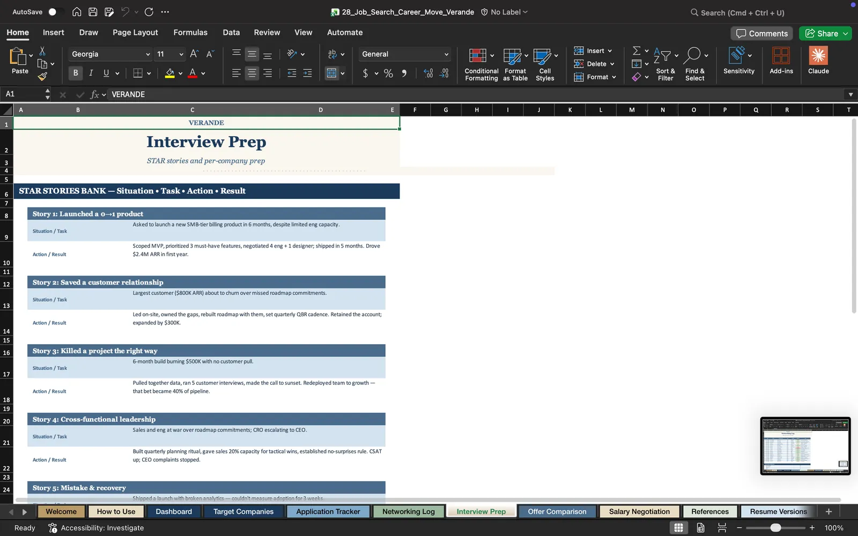Decrease font size with smaller A icon
This screenshot has width=858, height=536.
(x=210, y=54)
